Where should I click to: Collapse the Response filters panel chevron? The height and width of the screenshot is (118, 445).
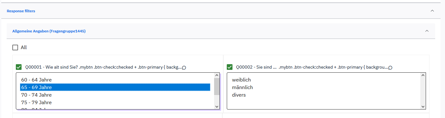tap(432, 11)
